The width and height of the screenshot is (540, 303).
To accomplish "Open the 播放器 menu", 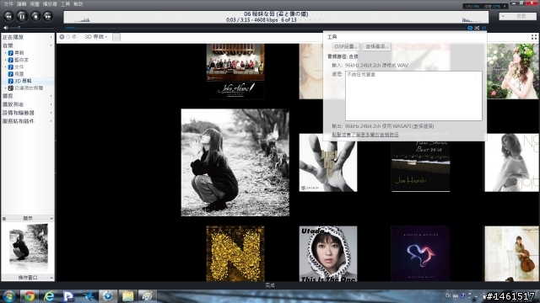I will coord(50,4).
